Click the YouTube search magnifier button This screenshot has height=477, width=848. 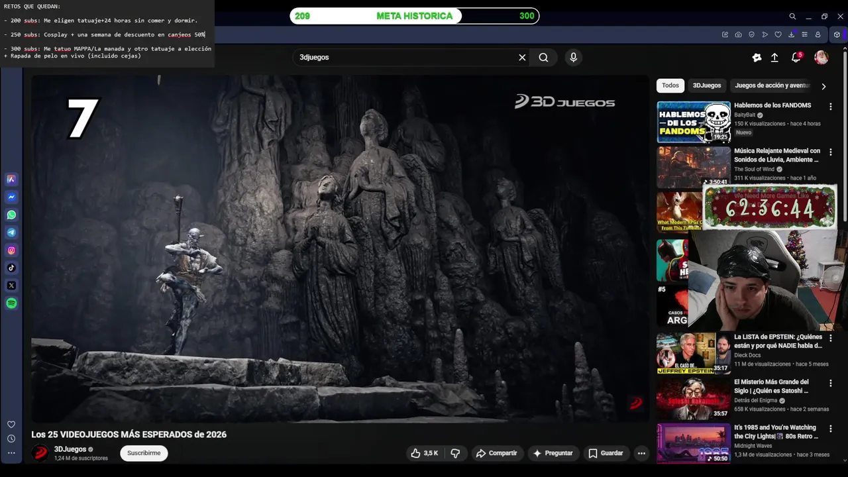[x=543, y=58]
